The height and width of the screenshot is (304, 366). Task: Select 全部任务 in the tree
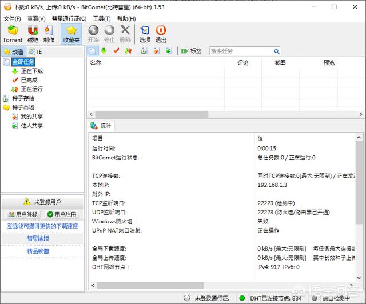click(23, 62)
